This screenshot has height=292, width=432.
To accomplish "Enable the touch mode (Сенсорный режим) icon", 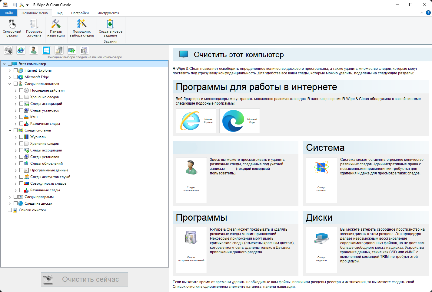I will click(x=12, y=28).
